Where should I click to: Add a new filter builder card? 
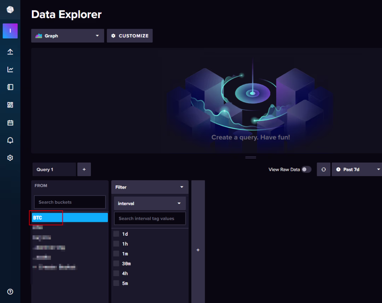[198, 250]
